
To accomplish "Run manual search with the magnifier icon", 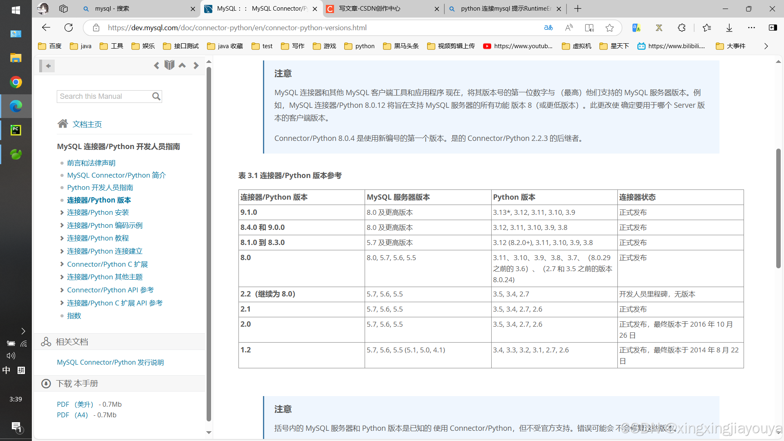I will pyautogui.click(x=156, y=96).
